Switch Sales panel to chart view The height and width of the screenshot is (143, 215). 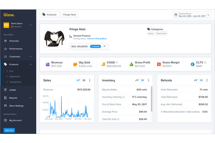click(78, 80)
